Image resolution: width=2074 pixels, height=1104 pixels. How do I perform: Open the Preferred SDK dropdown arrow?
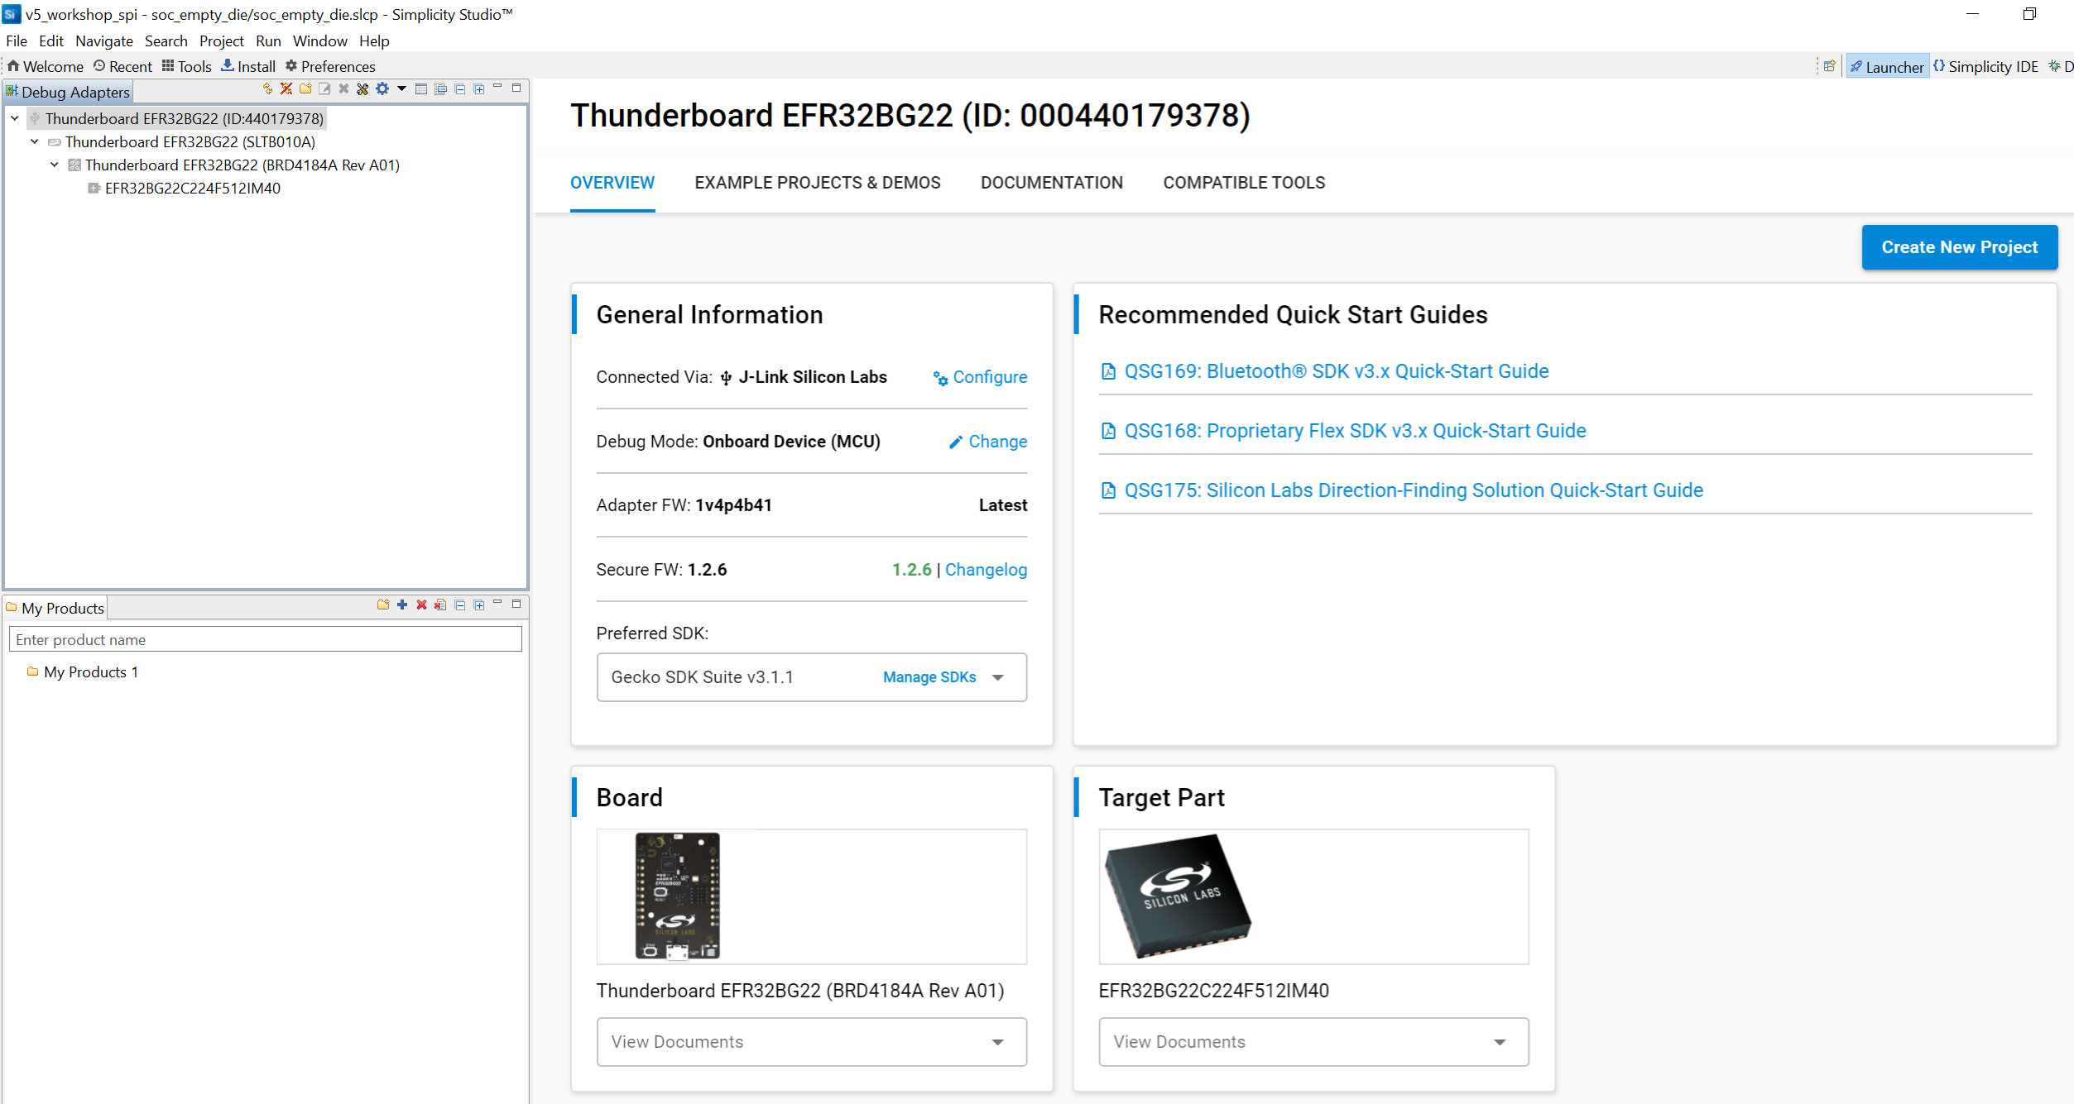(998, 677)
